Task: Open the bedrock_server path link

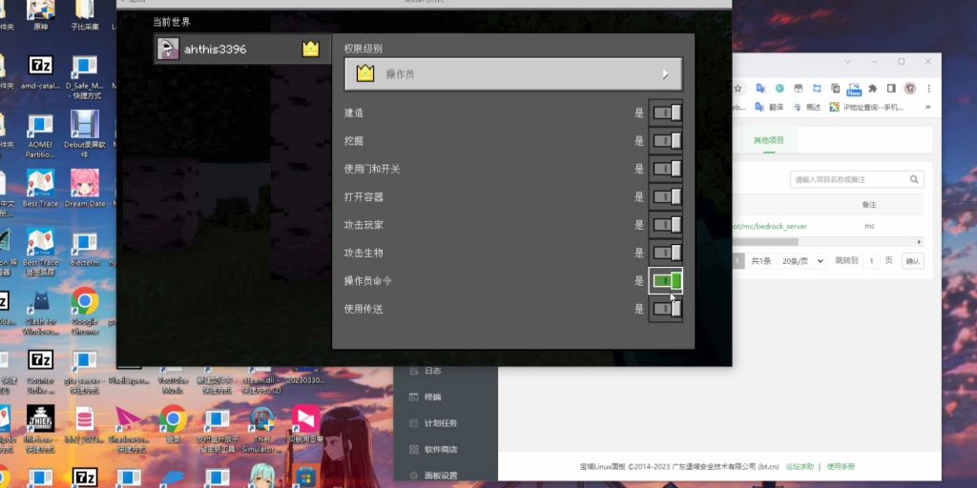Action: tap(770, 226)
